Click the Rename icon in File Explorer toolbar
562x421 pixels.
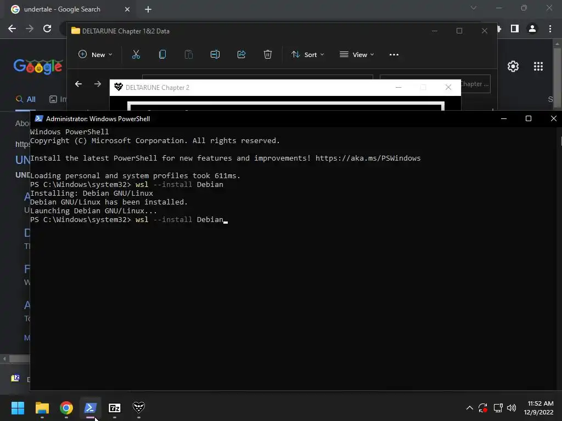(x=215, y=54)
